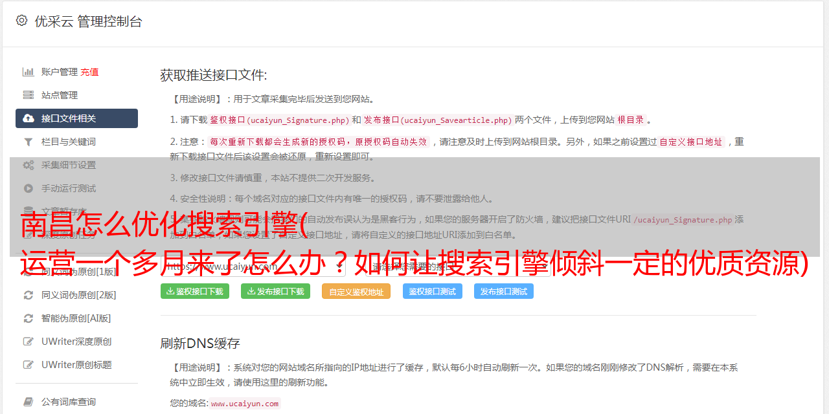The image size is (829, 414).
Task: Click the highlighted 自定义接口地址 text
Action: coord(691,142)
